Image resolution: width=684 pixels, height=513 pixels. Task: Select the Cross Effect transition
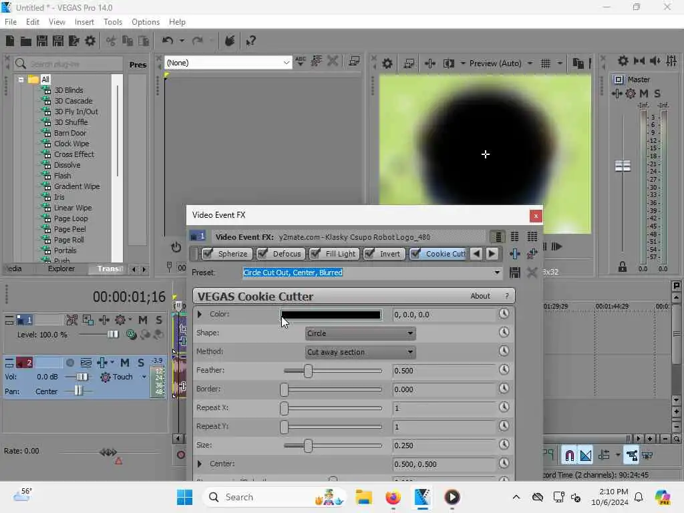pos(73,154)
